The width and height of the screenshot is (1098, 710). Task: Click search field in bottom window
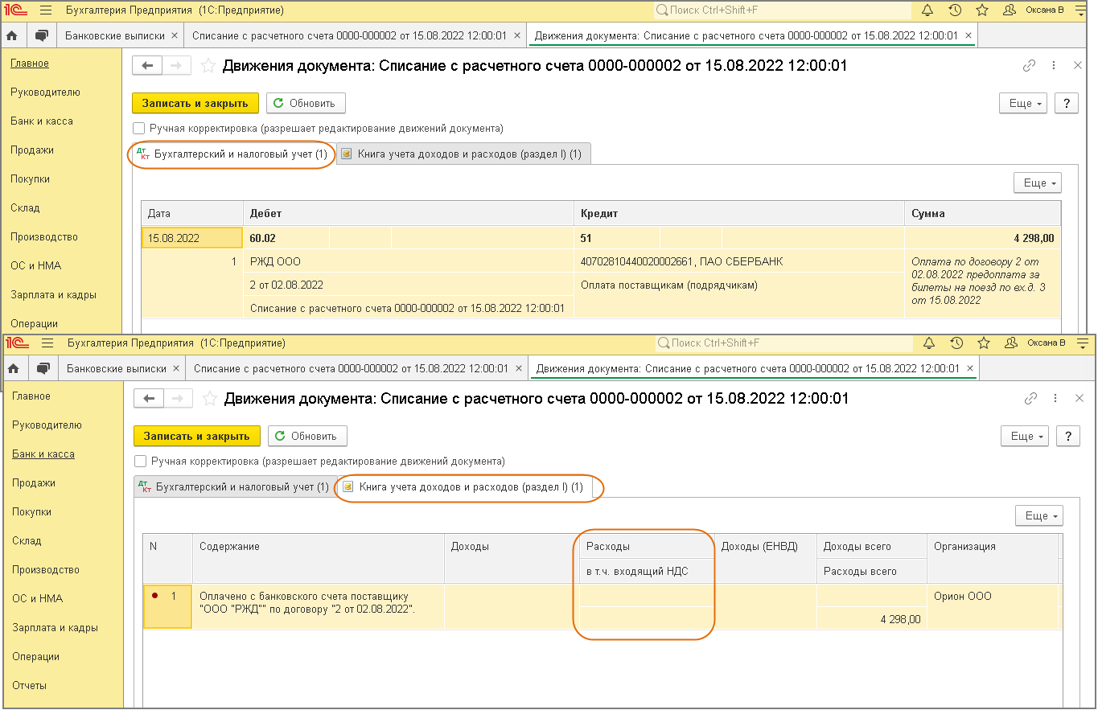[783, 343]
